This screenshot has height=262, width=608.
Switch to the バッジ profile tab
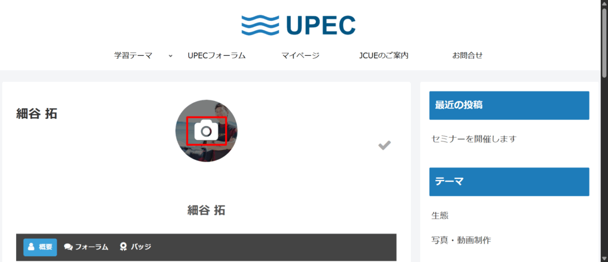(136, 247)
